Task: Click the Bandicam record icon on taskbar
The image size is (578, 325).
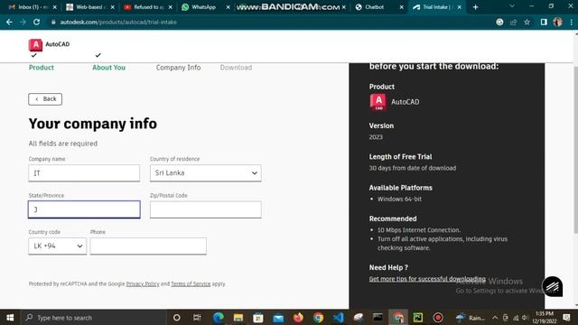Action: tap(437, 318)
